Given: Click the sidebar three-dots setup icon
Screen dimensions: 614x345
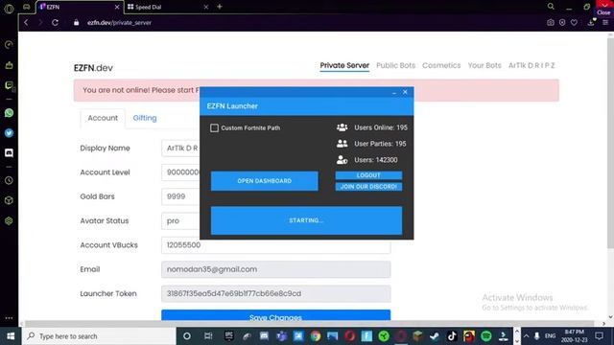Looking at the screenshot, I should click(9, 318).
